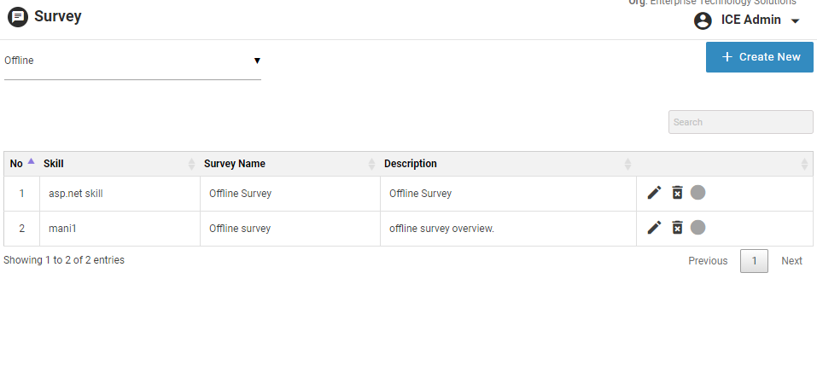Expand the ICE Admin account menu arrow
The image size is (817, 389).
[795, 21]
